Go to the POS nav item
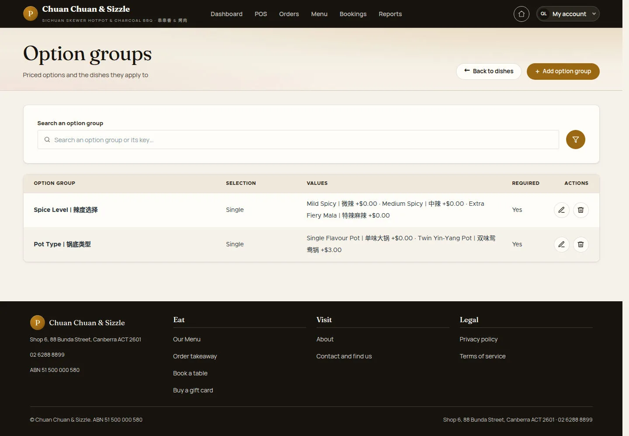This screenshot has width=629, height=436. 261,14
